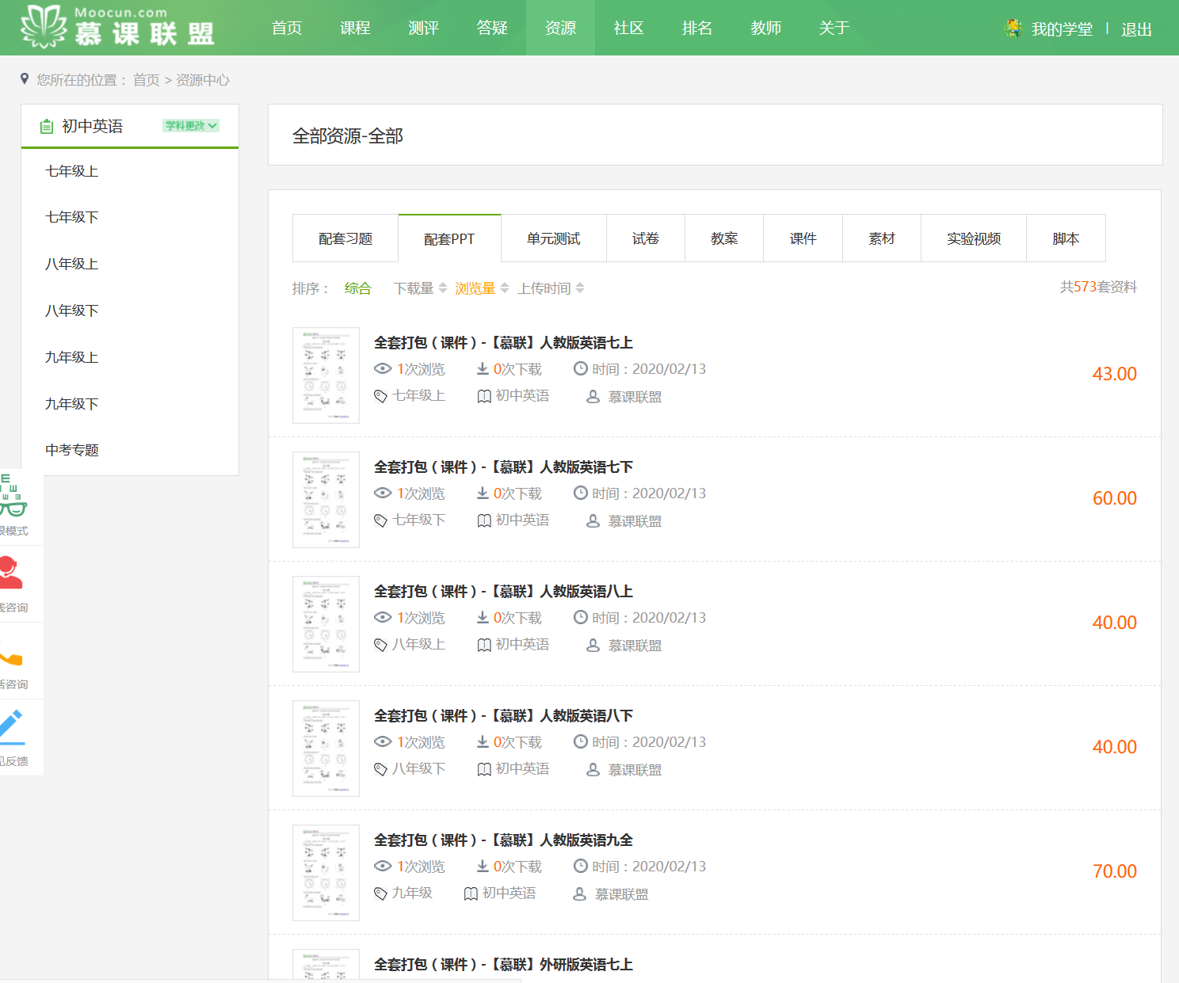Click the Moocun 慕课联盟 logo
This screenshot has height=983, width=1179.
pos(117,26)
